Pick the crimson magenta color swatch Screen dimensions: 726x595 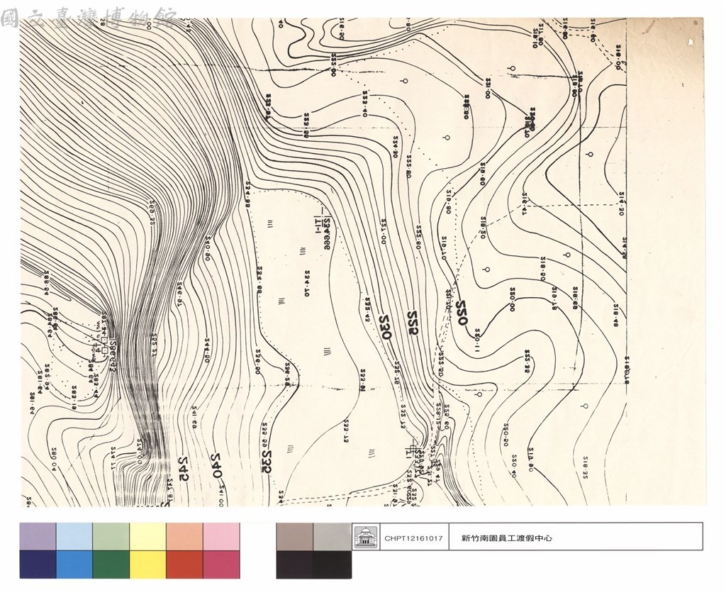click(221, 565)
